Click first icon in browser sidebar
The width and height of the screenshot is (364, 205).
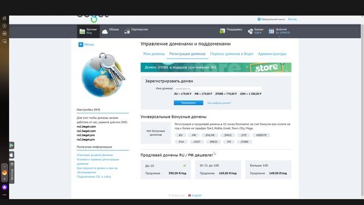[x=5, y=18]
